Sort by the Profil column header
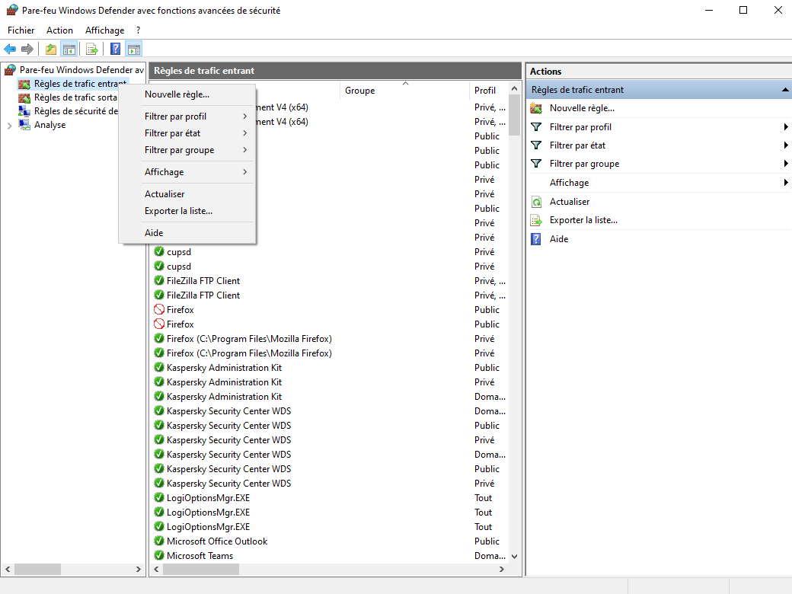 pos(488,91)
